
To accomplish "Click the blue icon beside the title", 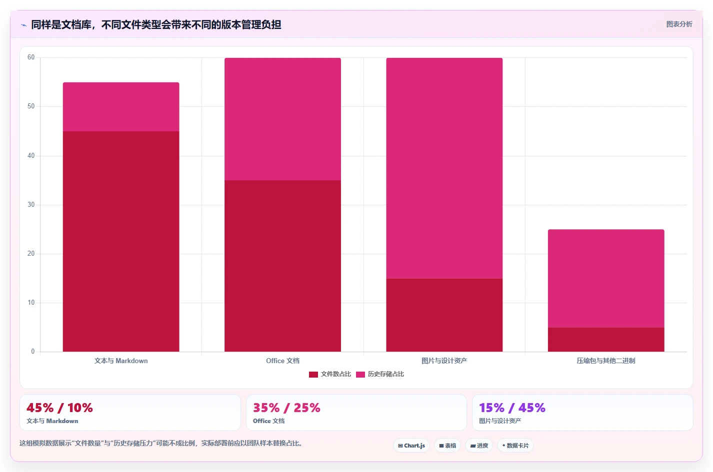I will pos(23,25).
